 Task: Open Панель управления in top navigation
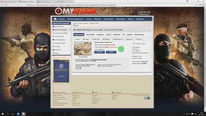pyautogui.click(x=75, y=19)
